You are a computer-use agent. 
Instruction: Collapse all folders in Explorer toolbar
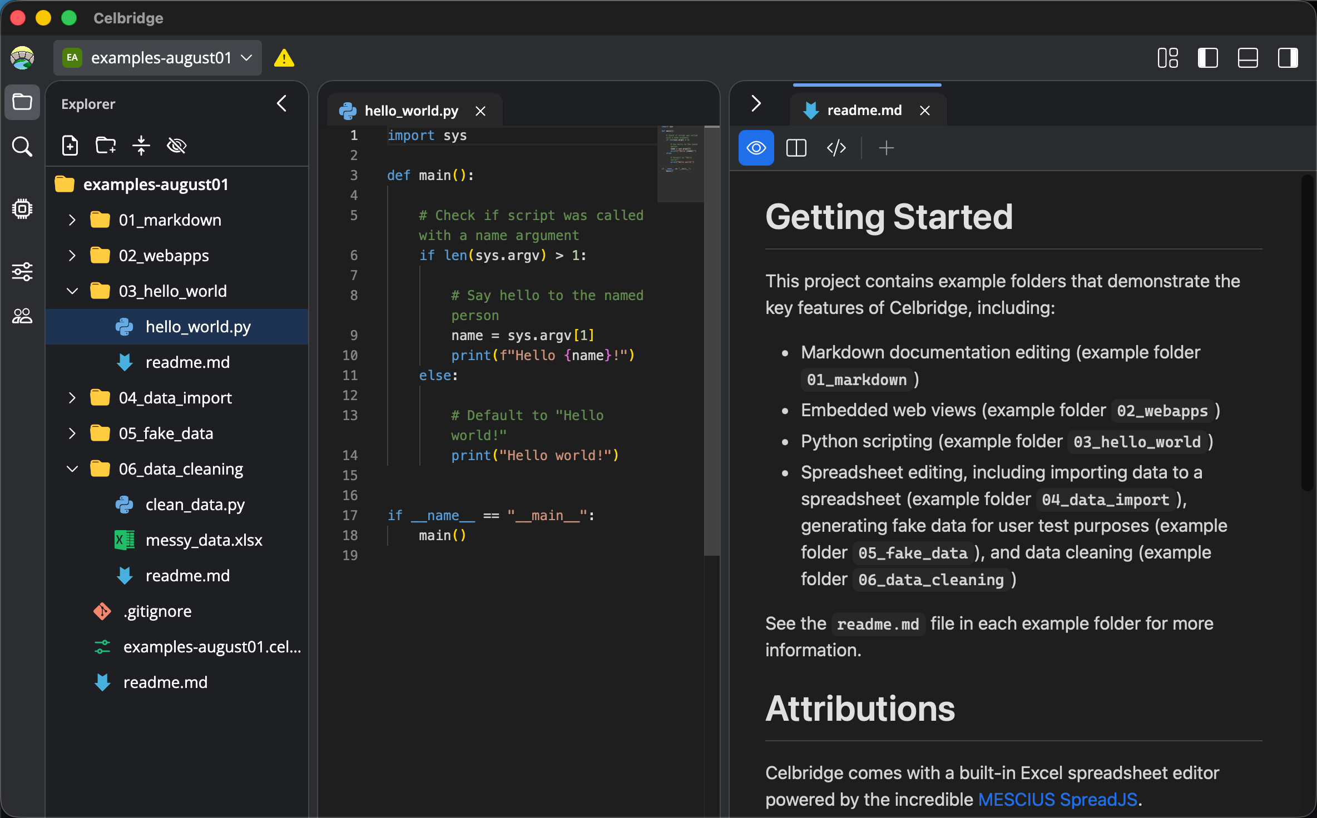(x=141, y=146)
